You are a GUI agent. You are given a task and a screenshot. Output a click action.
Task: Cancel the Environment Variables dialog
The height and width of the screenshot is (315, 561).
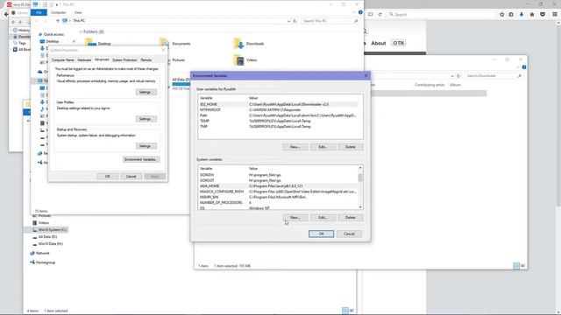coord(349,234)
